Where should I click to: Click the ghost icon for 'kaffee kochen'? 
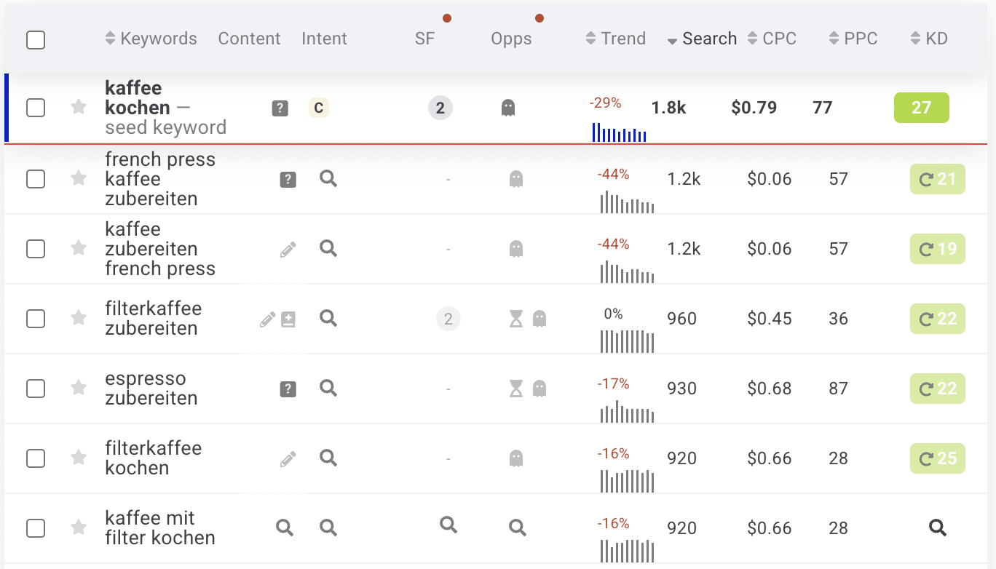pyautogui.click(x=508, y=108)
